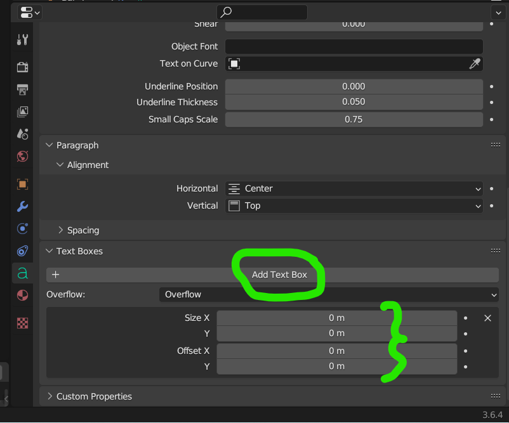Select the Physics properties tab
This screenshot has width=509, height=423.
point(22,251)
